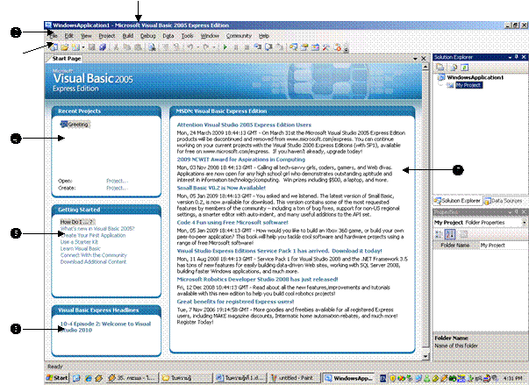Select the Start Page document tab

click(x=66, y=59)
